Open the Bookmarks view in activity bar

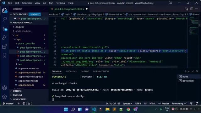pos(4,55)
